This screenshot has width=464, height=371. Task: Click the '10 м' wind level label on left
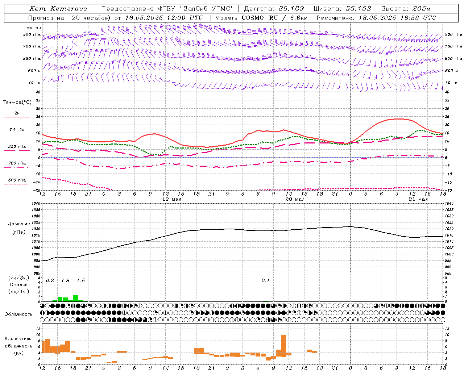[35, 83]
